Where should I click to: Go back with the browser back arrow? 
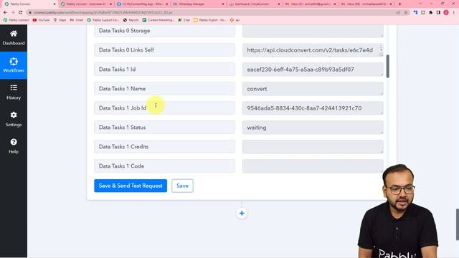click(x=5, y=13)
